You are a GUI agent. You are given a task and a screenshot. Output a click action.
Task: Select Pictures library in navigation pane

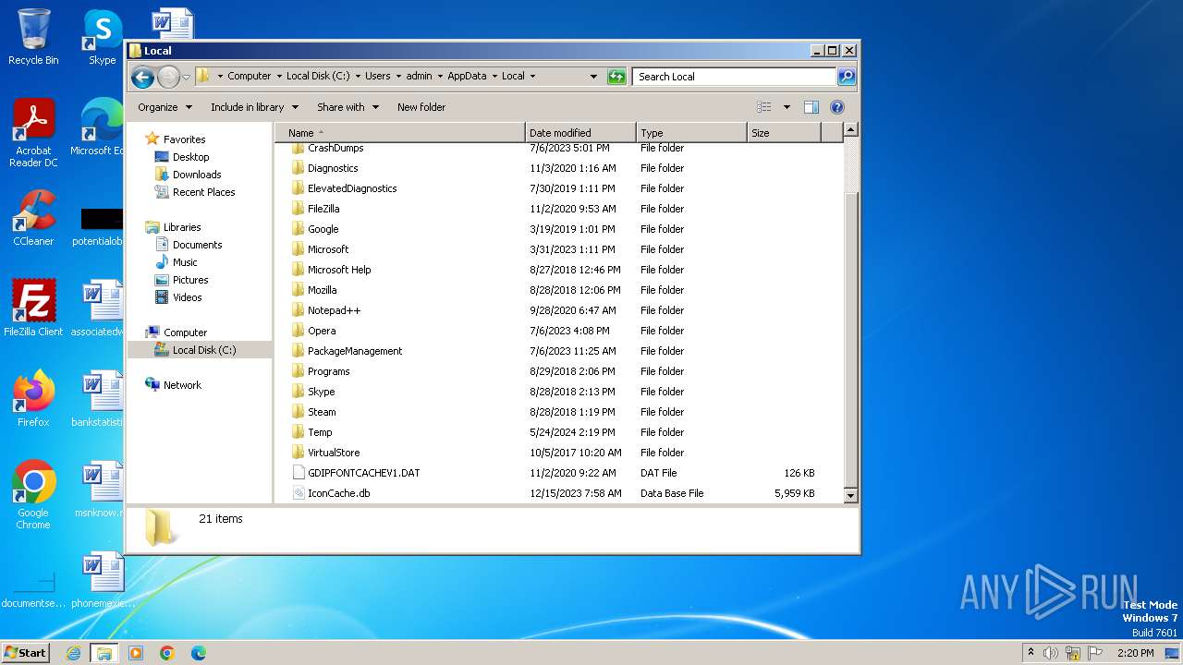click(x=190, y=280)
